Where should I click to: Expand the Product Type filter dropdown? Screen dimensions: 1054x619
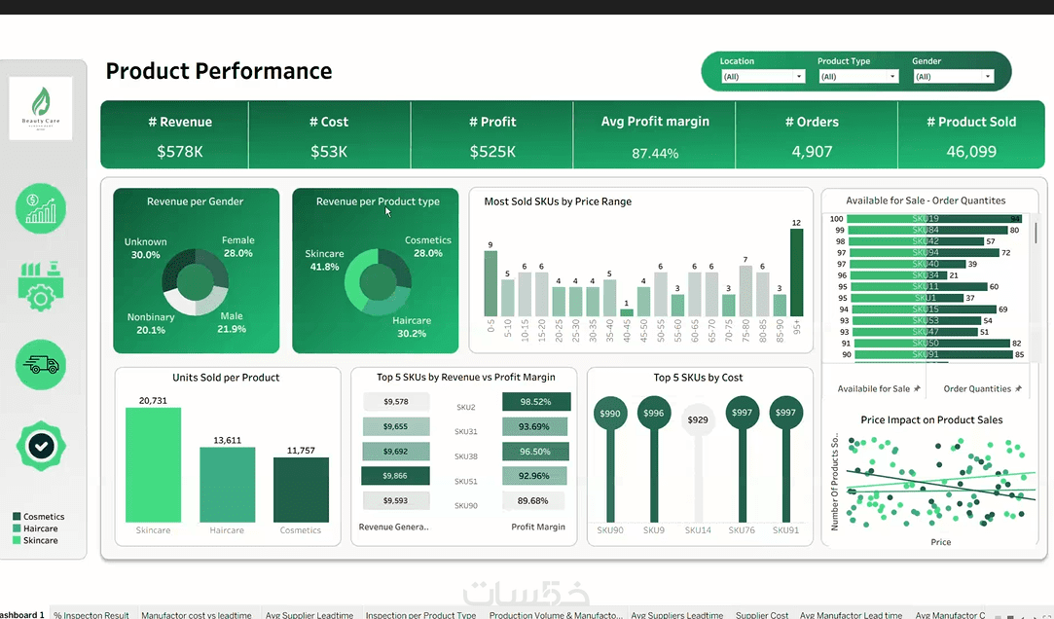click(858, 77)
